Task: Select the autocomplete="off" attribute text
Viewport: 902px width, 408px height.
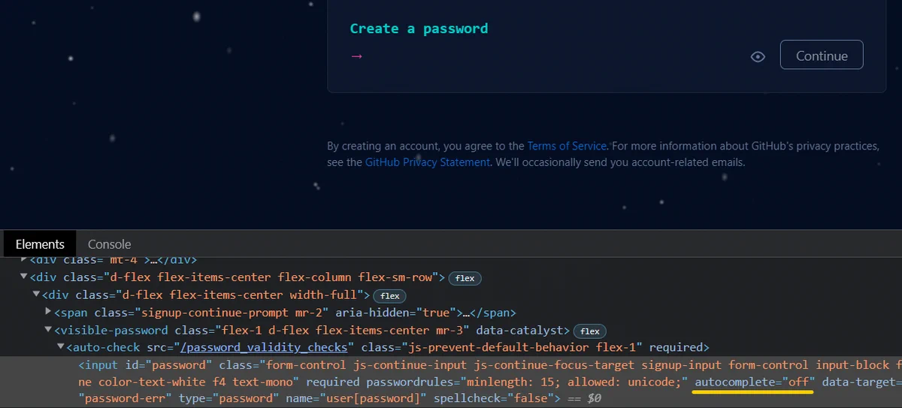Action: (755, 382)
